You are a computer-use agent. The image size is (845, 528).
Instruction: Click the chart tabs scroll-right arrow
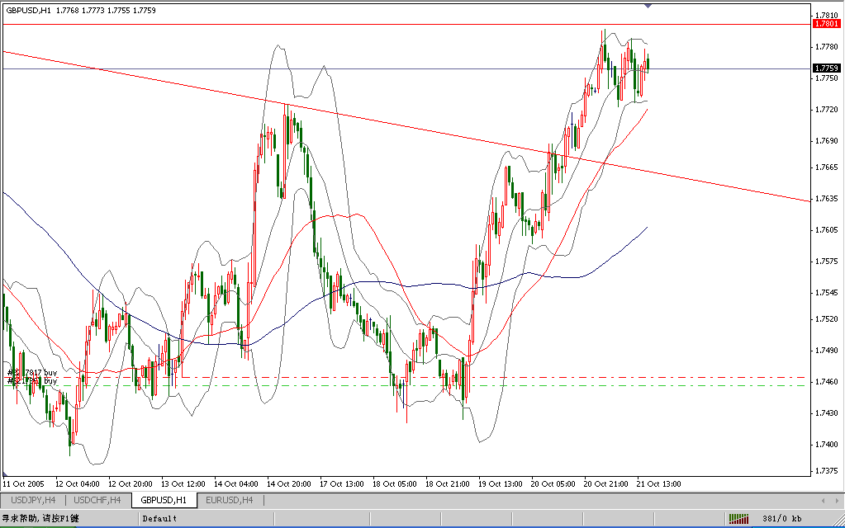coord(837,501)
